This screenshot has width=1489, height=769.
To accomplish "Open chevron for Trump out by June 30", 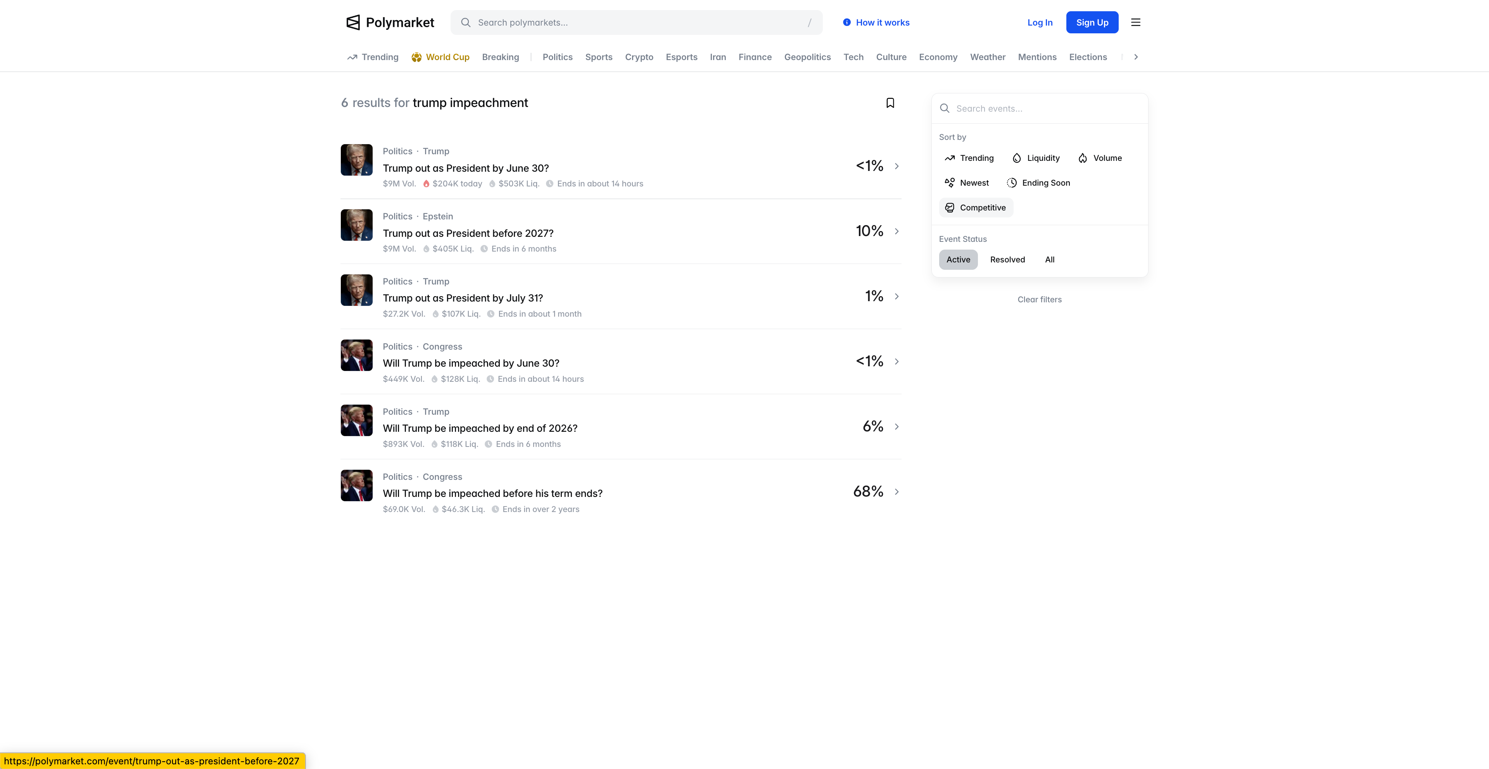I will pos(897,166).
